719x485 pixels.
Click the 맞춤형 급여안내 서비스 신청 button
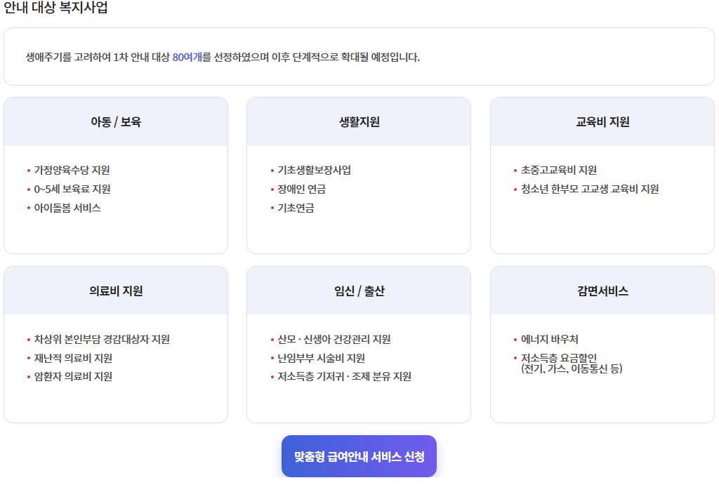pos(359,455)
